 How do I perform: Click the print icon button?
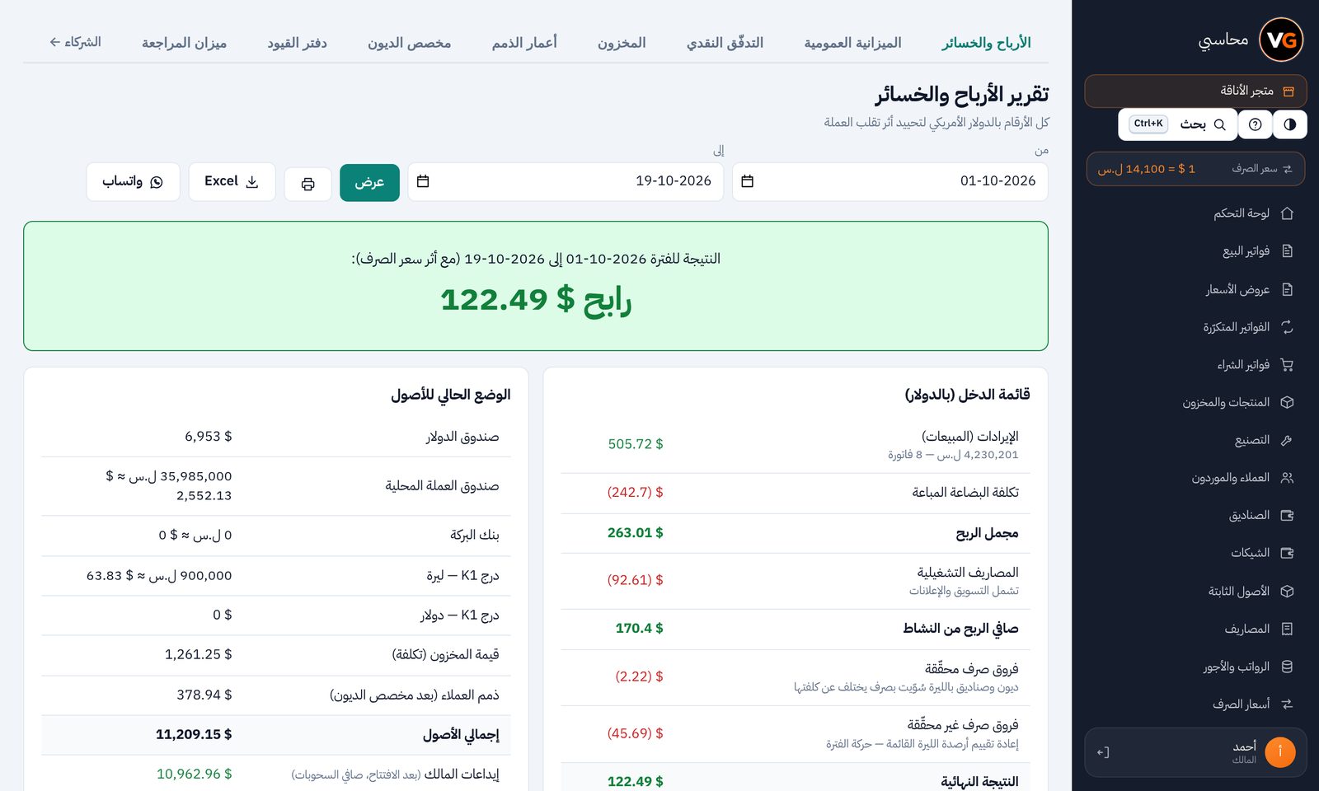coord(307,184)
